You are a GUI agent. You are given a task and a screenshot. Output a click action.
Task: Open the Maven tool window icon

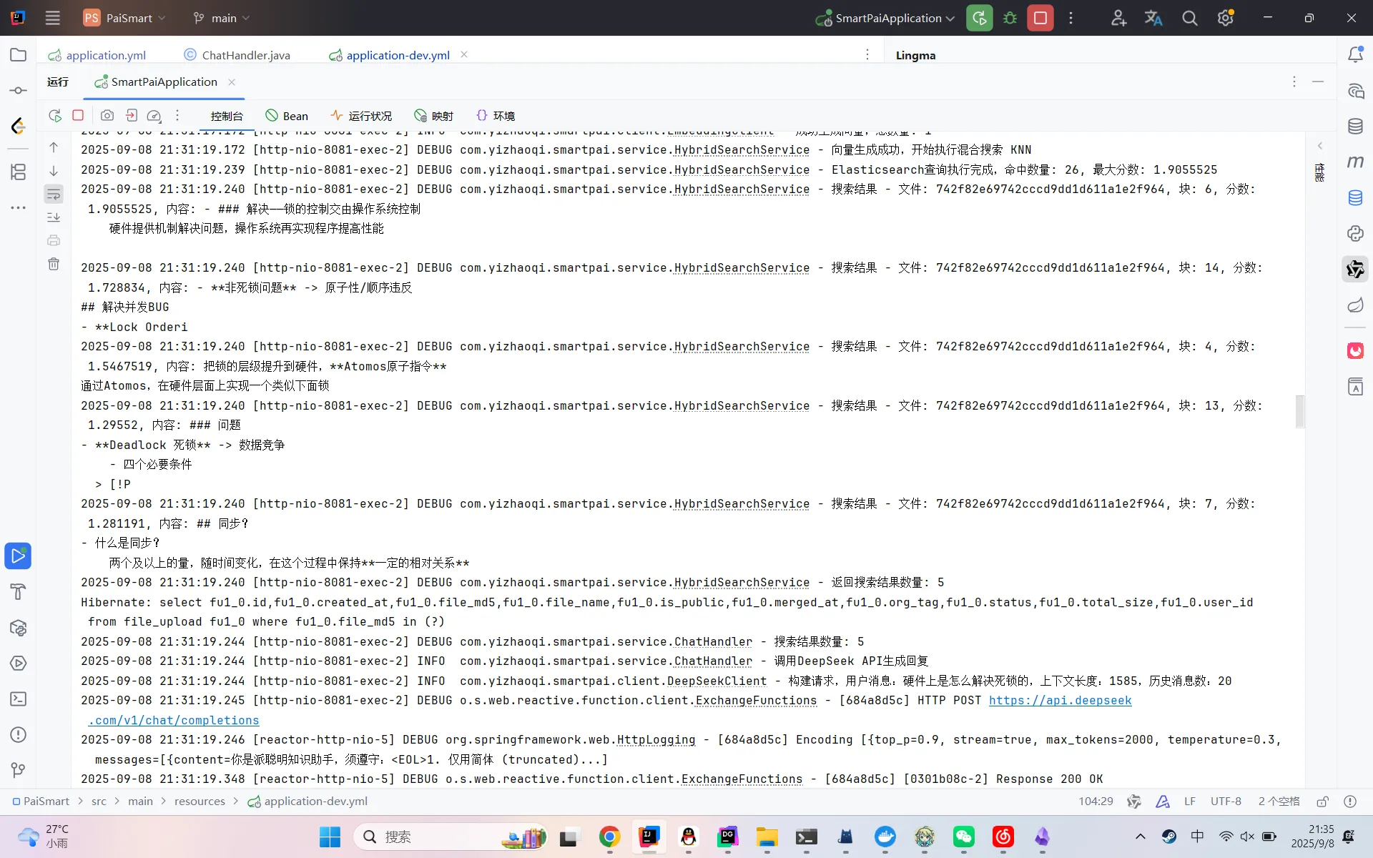1355,162
